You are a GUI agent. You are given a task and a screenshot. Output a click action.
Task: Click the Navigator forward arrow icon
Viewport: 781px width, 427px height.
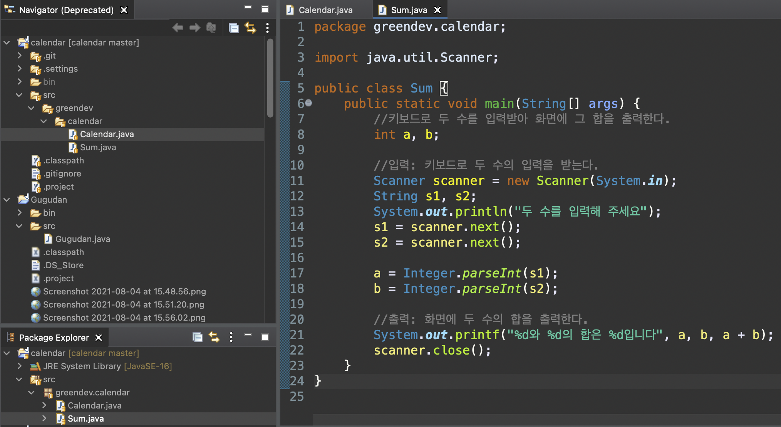pos(195,28)
